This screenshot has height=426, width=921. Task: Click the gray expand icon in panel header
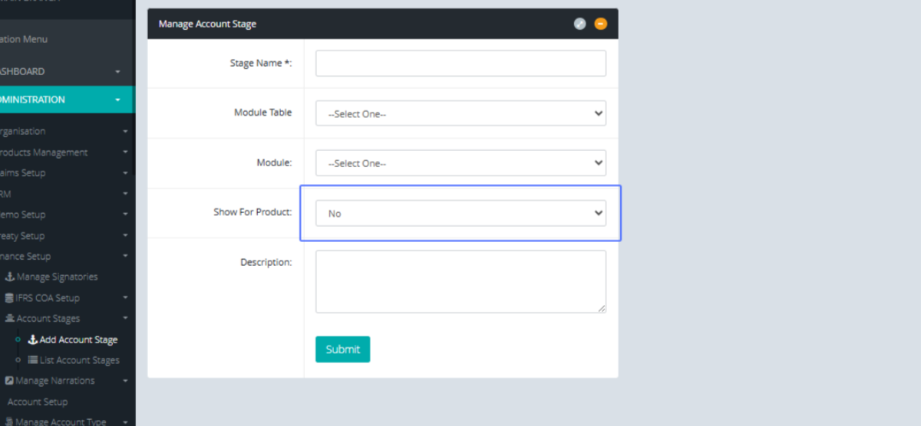tap(580, 24)
